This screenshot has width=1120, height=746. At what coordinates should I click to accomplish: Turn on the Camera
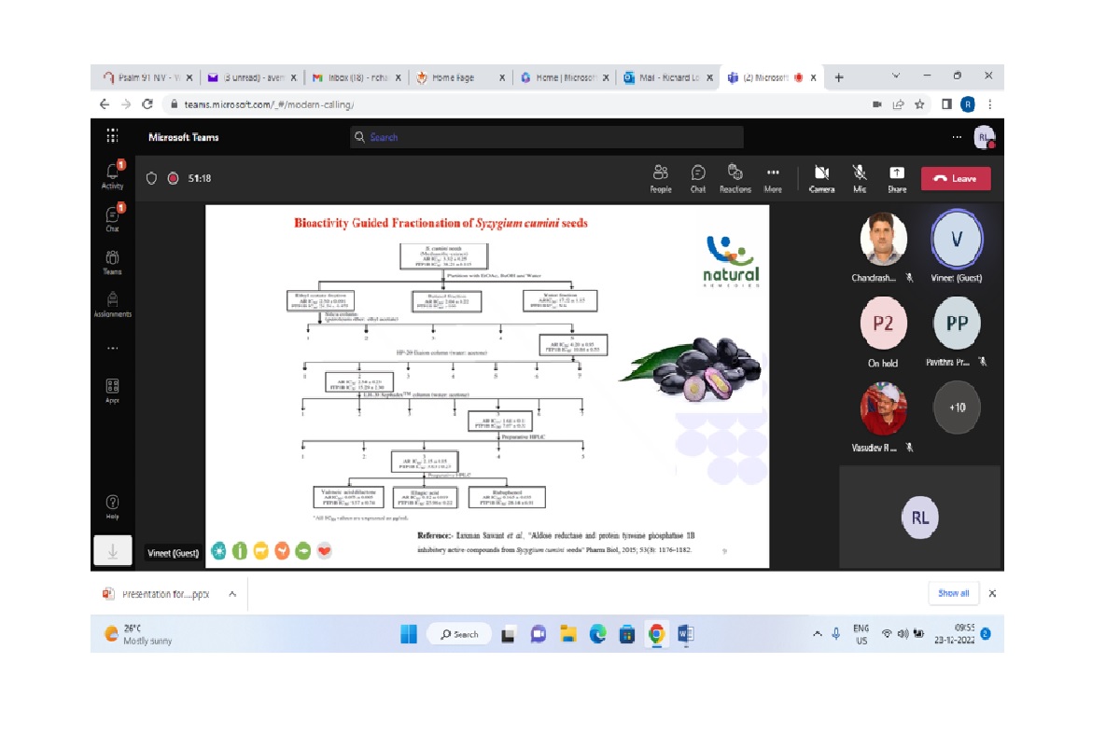821,178
